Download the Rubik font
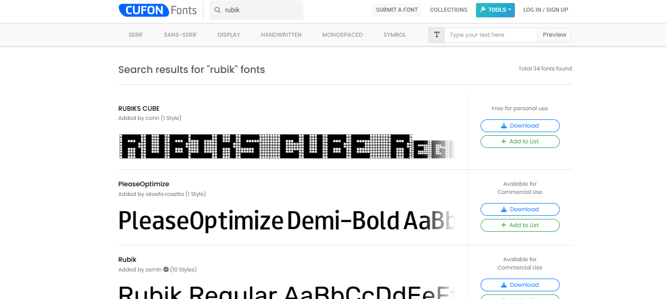666x299 pixels. (520, 285)
